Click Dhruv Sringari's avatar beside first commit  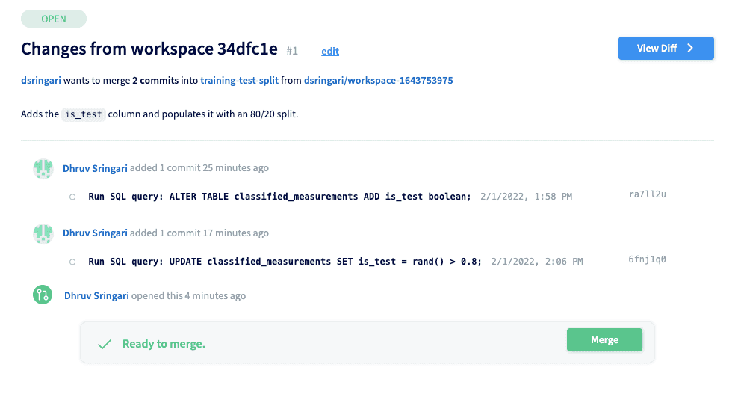pos(43,168)
